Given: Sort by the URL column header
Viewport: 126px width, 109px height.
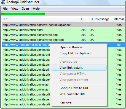Looking at the screenshot, I should (x=39, y=19).
